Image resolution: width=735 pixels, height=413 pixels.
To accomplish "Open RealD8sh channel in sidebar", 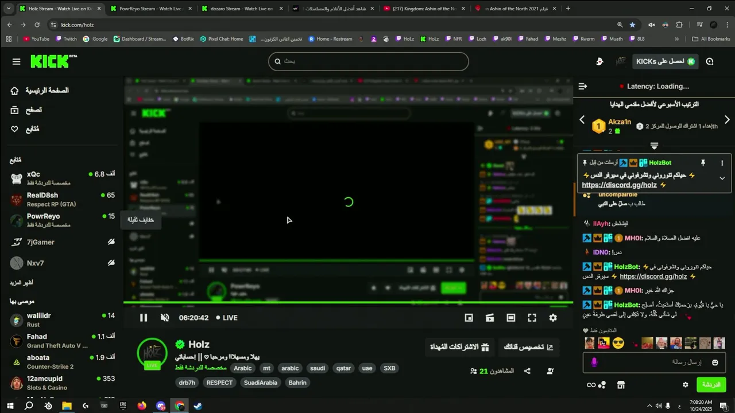I will (x=62, y=199).
